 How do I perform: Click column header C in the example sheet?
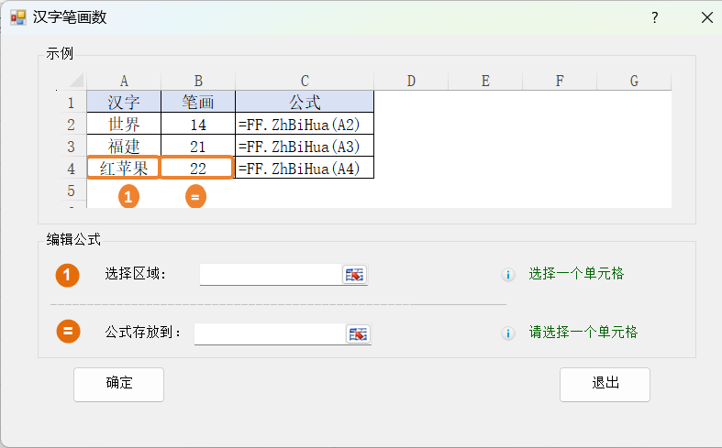[304, 81]
